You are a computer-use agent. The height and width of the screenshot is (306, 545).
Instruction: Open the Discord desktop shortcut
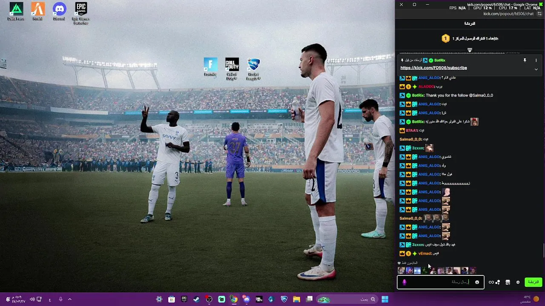(59, 11)
